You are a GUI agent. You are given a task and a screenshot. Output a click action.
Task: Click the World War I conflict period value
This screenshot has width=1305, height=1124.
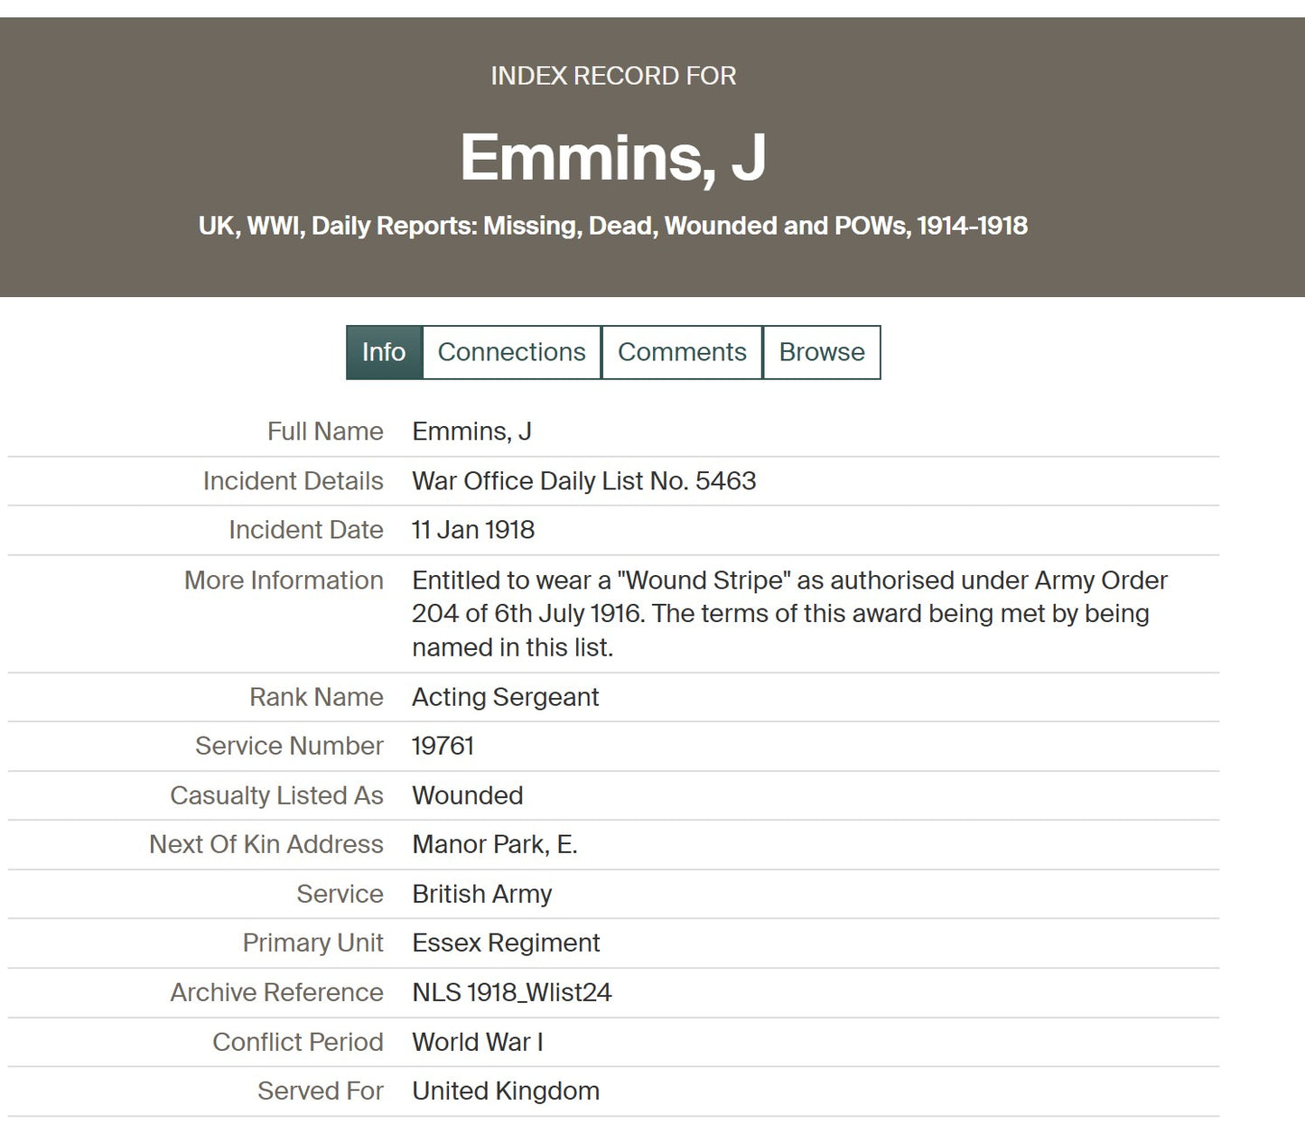pos(477,1042)
